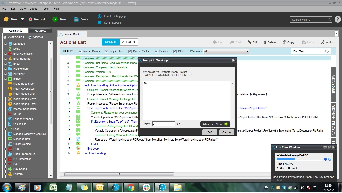
Task: Toggle the Mouse Moves filter checkbox
Action: (x=80, y=51)
